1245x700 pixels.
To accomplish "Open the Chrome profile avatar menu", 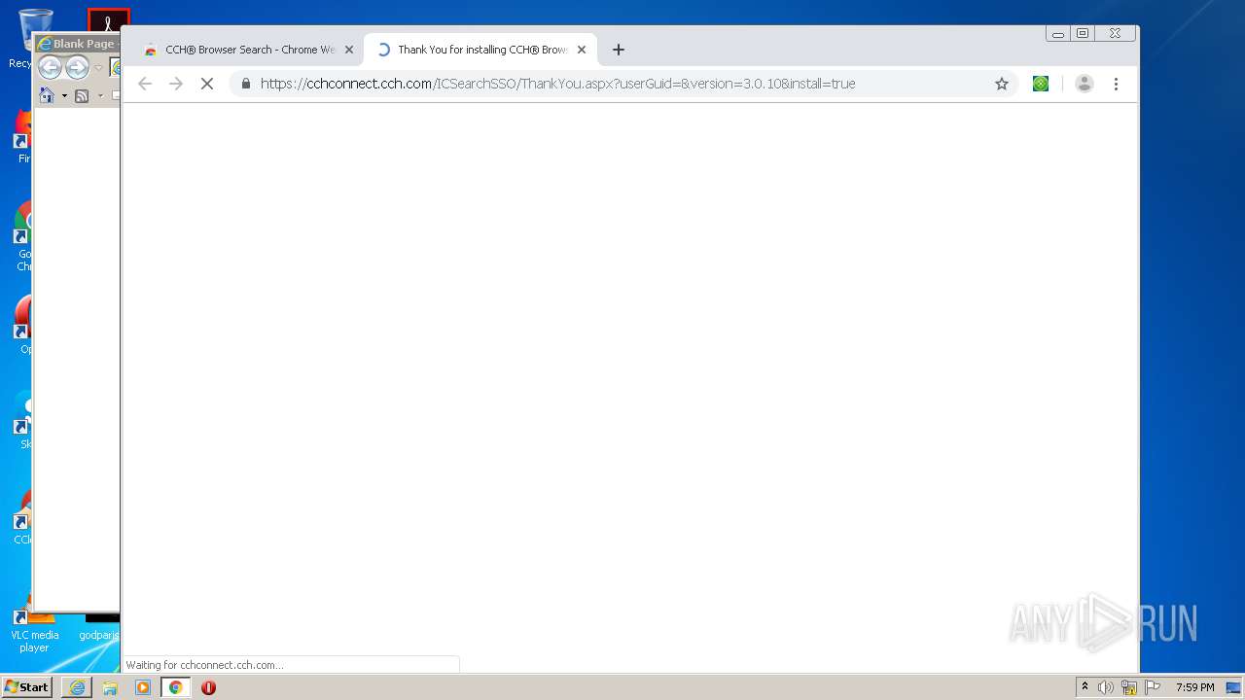I will click(x=1085, y=84).
